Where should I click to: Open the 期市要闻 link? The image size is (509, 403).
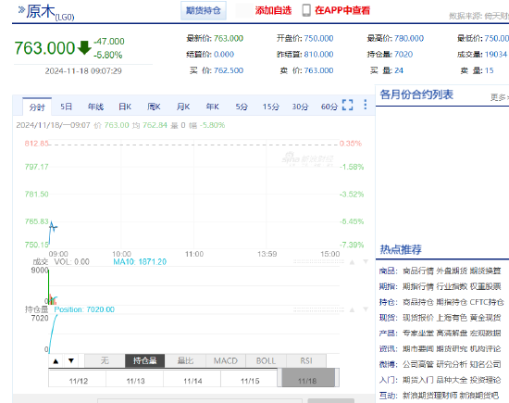point(418,348)
